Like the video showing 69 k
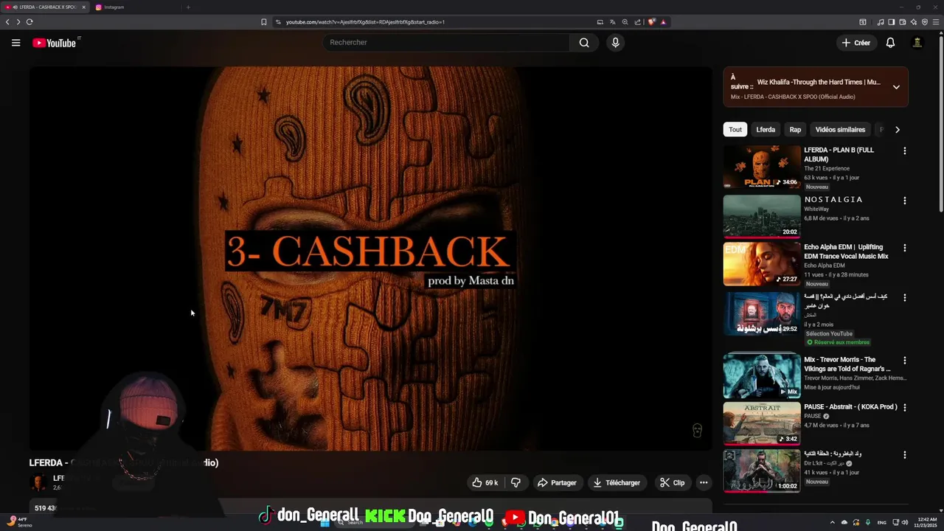 pyautogui.click(x=485, y=482)
